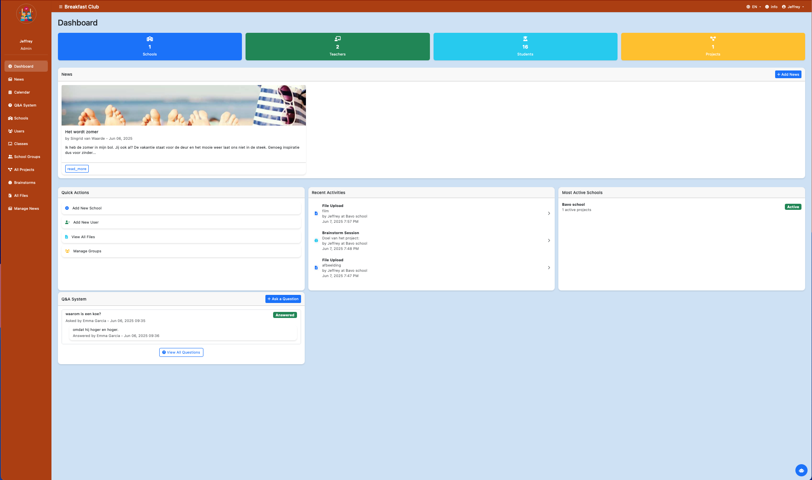Toggle the sidebar hamburger menu icon
812x480 pixels.
click(x=60, y=7)
